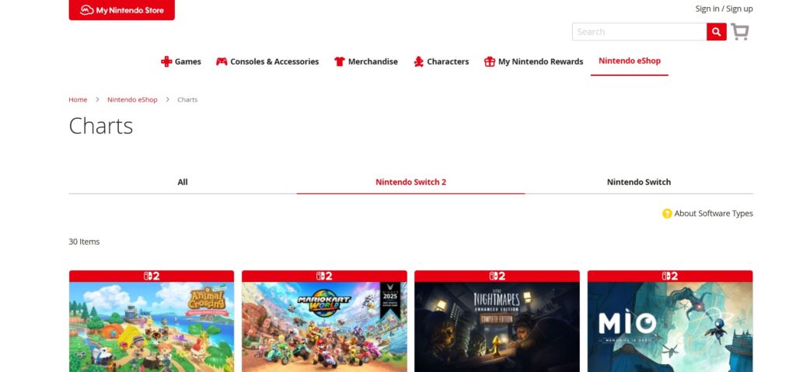Open the Nintendo eShop menu item

629,61
